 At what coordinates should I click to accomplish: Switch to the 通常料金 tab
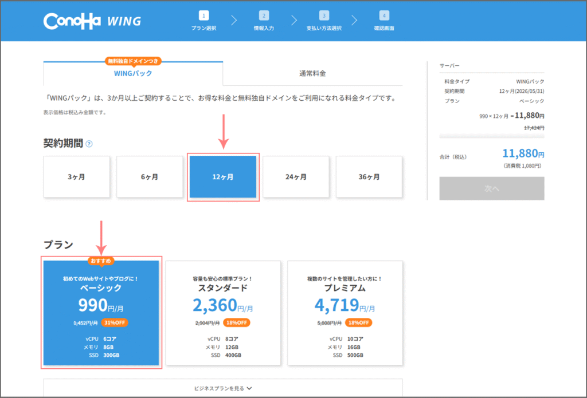312,73
